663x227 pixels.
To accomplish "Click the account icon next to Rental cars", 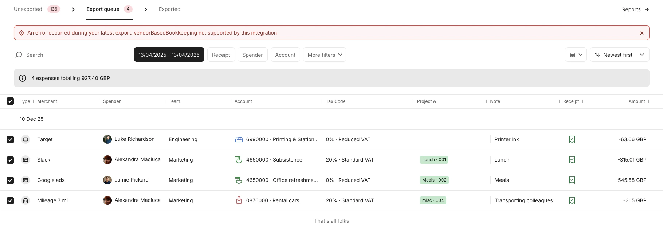I will click(x=239, y=200).
